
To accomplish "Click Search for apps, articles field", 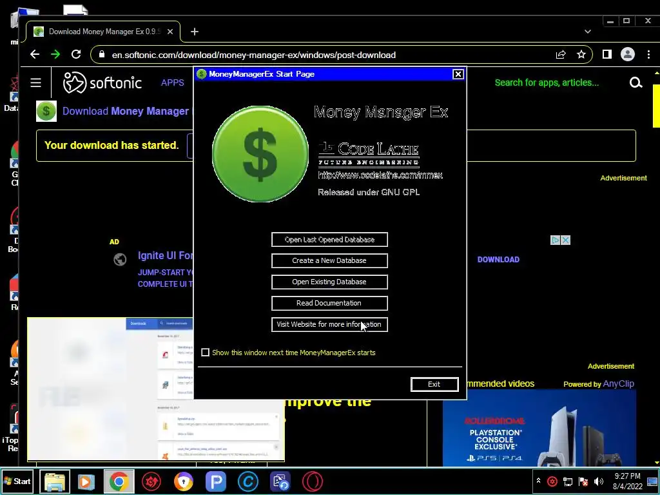I will coord(547,82).
